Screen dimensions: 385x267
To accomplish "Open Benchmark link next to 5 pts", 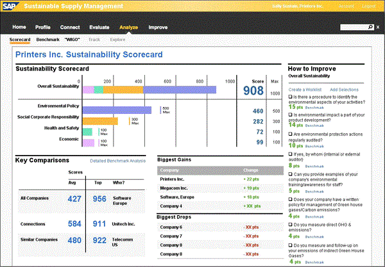I will pyautogui.click(x=314, y=192).
